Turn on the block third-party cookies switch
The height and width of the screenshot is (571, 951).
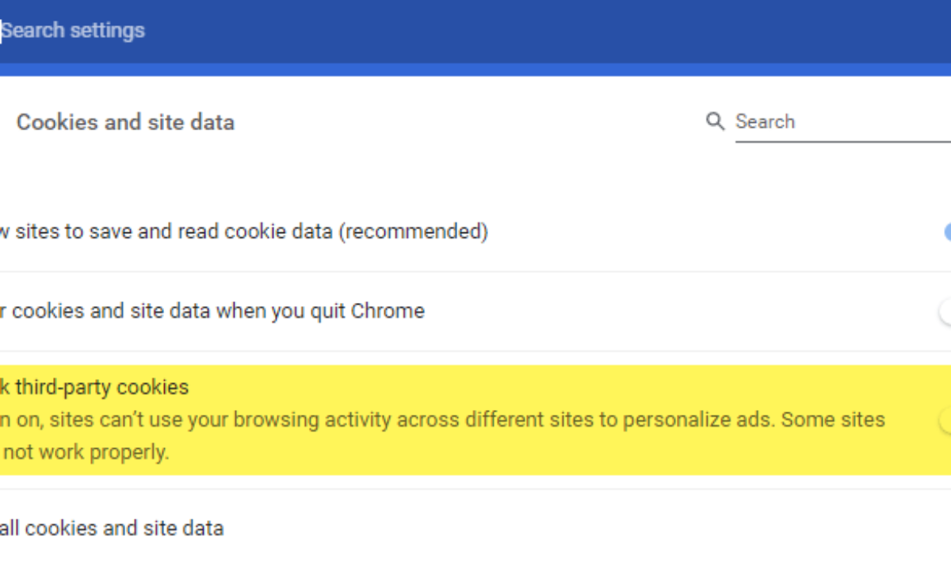(945, 421)
